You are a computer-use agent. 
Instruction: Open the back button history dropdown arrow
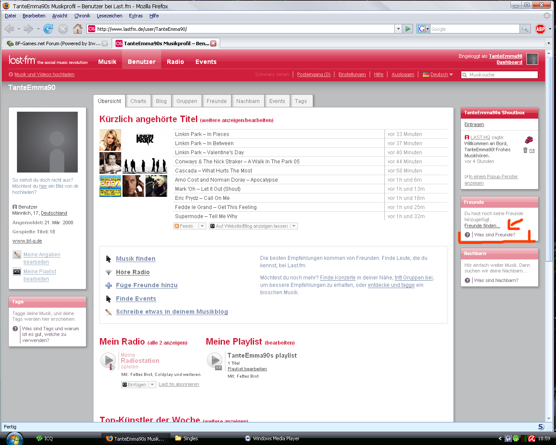pos(19,29)
